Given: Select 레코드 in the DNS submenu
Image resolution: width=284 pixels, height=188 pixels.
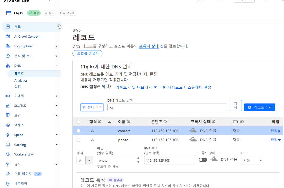Looking at the screenshot, I should [19, 74].
